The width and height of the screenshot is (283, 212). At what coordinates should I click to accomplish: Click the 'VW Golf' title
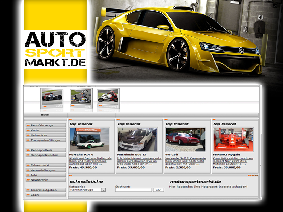click(x=172, y=155)
